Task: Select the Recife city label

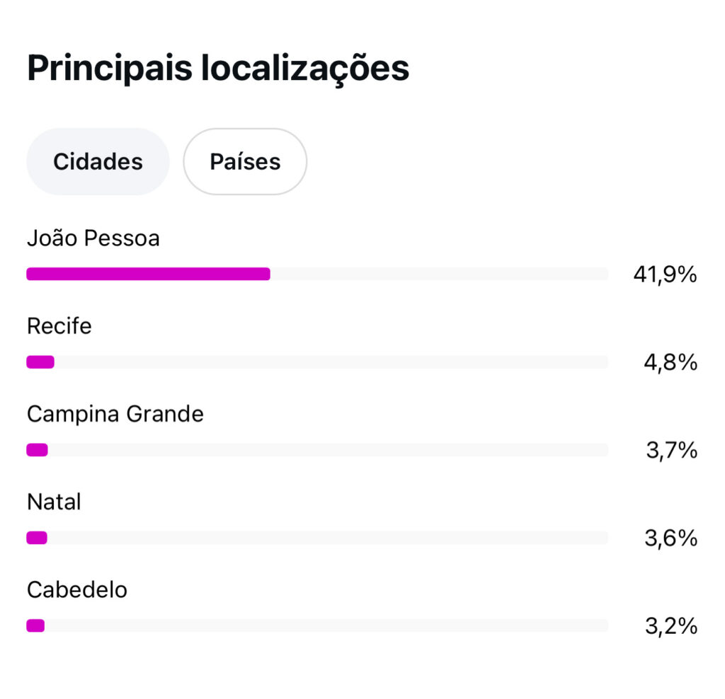Action: (x=59, y=326)
